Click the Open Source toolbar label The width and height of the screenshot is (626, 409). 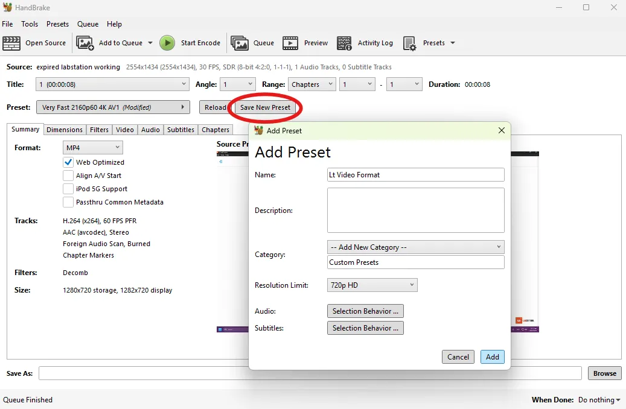pyautogui.click(x=45, y=43)
